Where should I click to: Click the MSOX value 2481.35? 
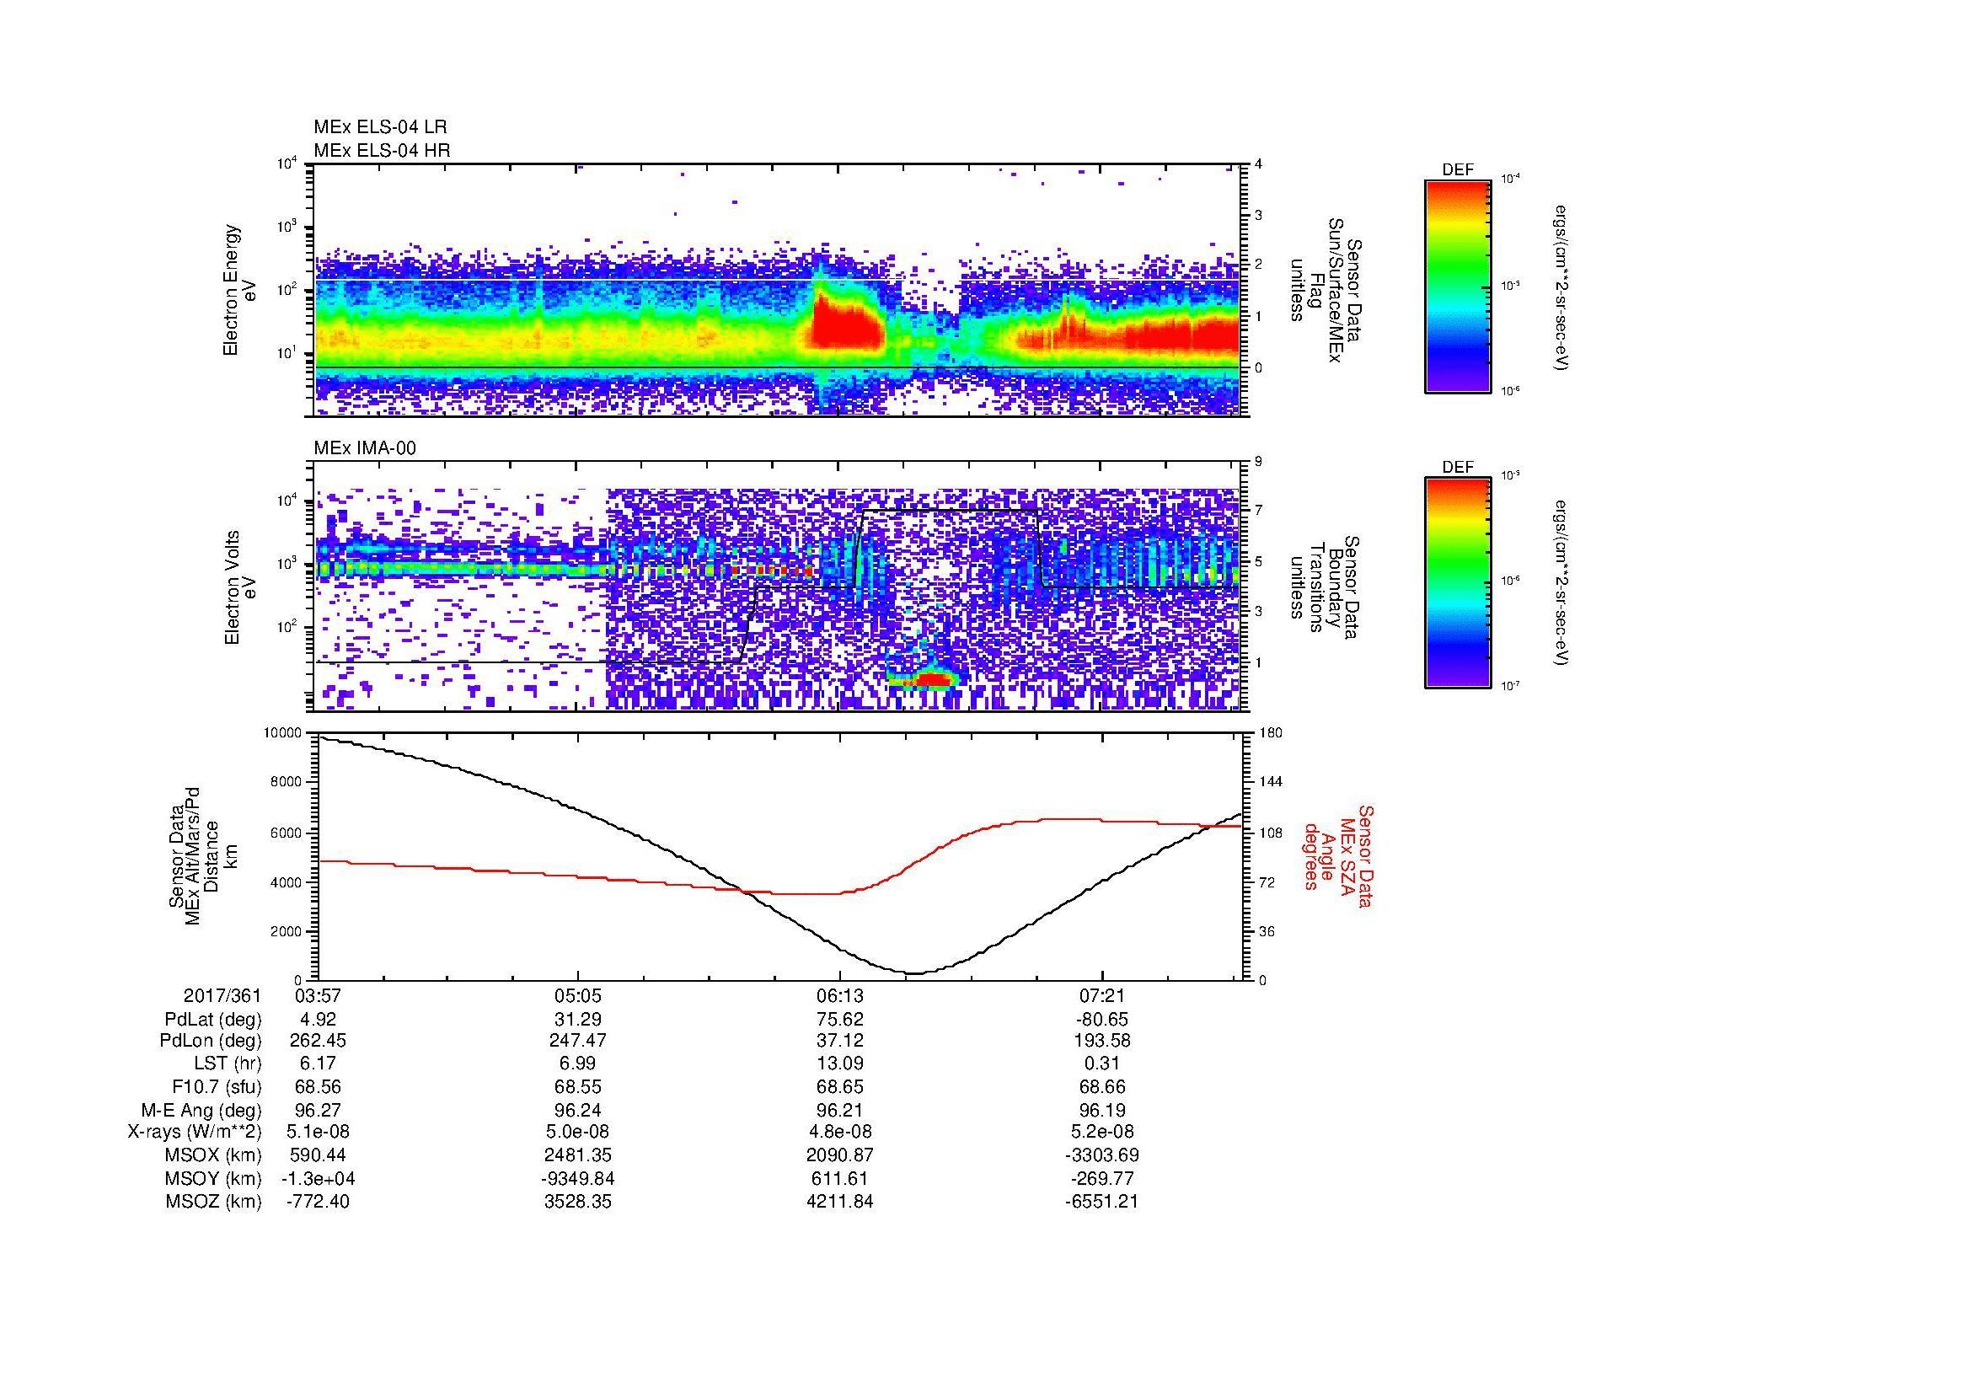pyautogui.click(x=578, y=1156)
